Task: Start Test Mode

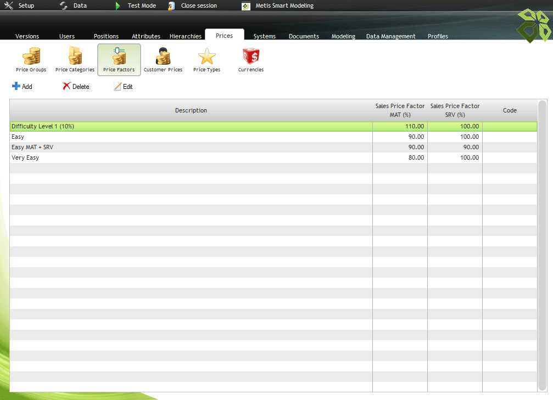Action: (136, 5)
